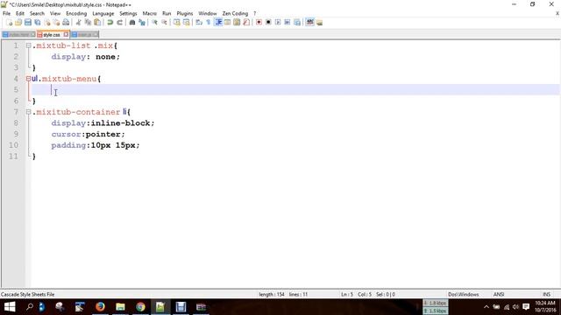
Task: Click the last toolbar icon after ABC
Action: point(319,23)
